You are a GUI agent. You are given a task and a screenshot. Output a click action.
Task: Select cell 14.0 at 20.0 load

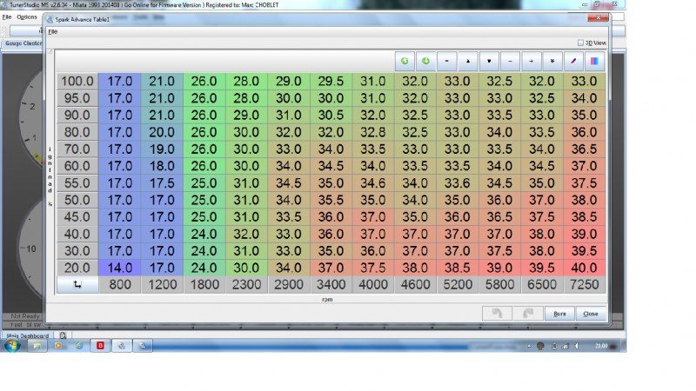120,268
